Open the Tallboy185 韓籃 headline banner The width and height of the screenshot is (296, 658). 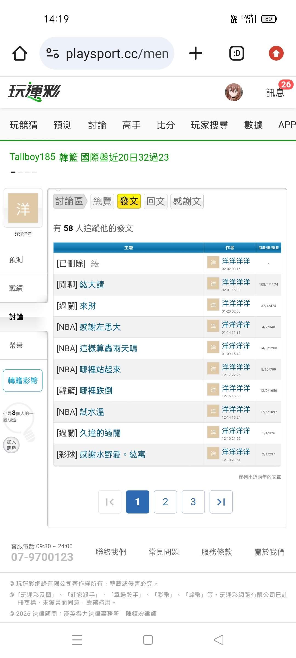[x=89, y=157]
